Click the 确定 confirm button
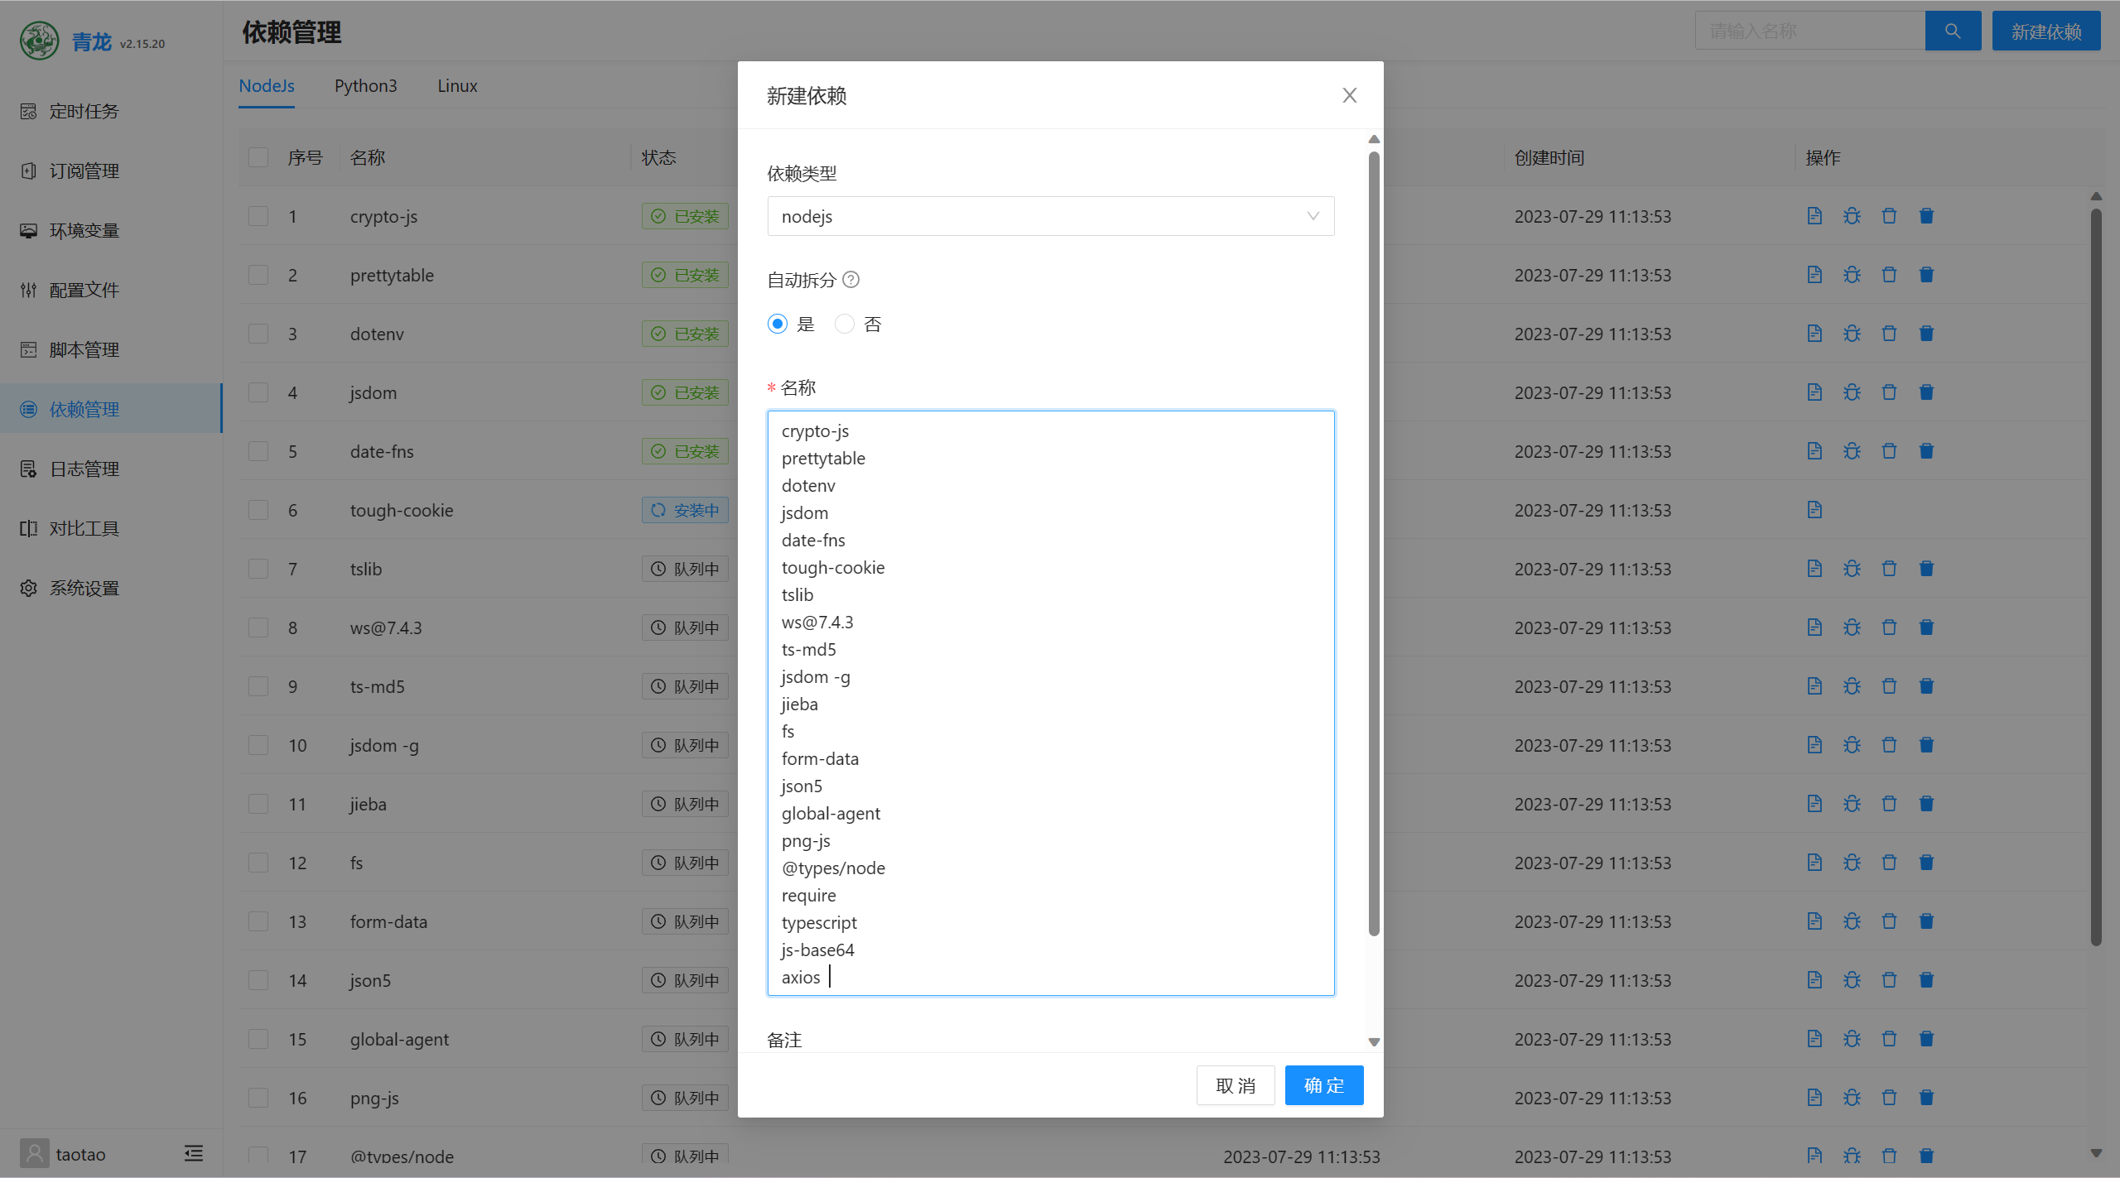Screen dimensions: 2120x1178 pos(1323,1085)
